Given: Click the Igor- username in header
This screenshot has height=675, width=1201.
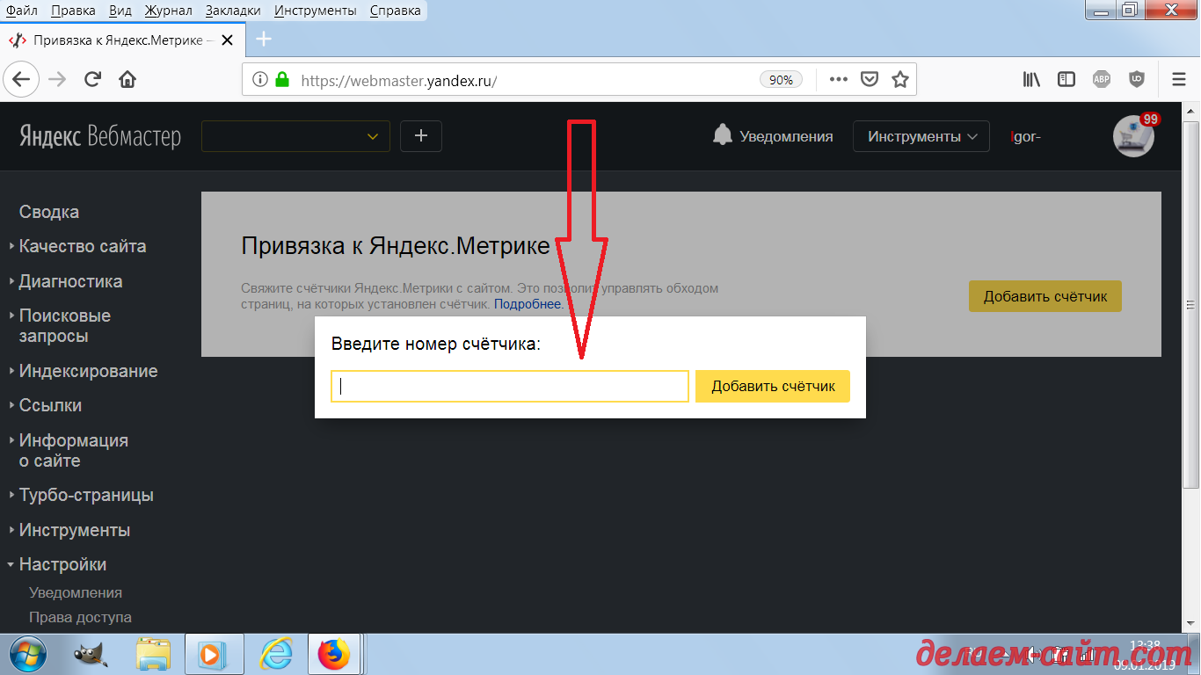Looking at the screenshot, I should [x=1026, y=136].
